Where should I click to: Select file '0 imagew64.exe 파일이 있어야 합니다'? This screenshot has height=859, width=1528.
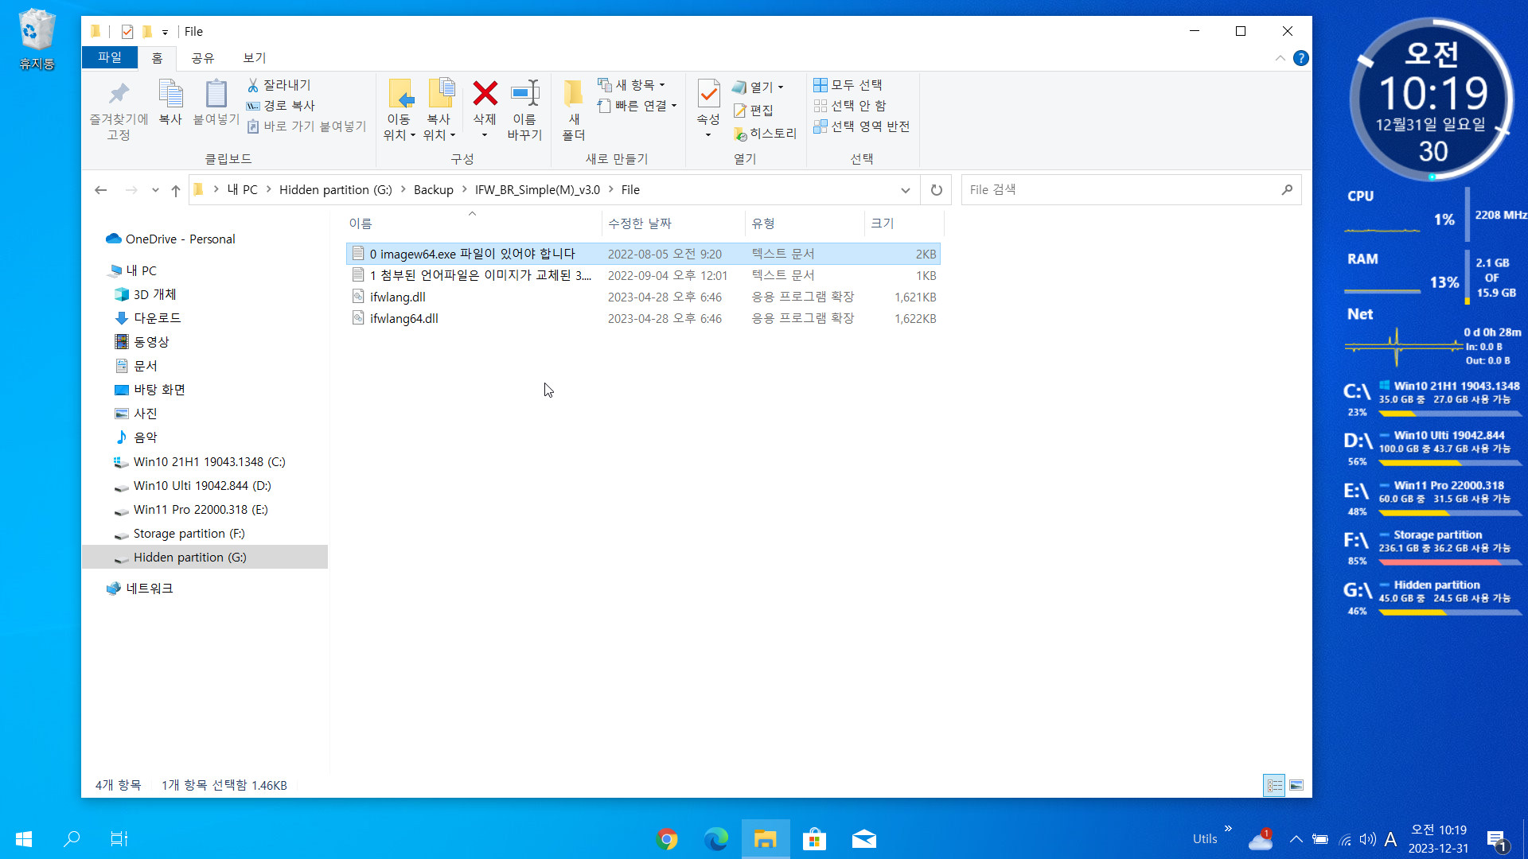coord(643,254)
